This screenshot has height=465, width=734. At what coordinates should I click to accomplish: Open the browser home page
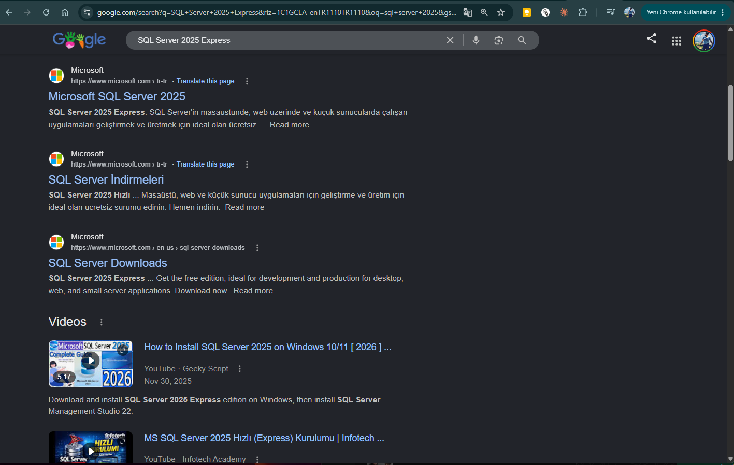65,12
